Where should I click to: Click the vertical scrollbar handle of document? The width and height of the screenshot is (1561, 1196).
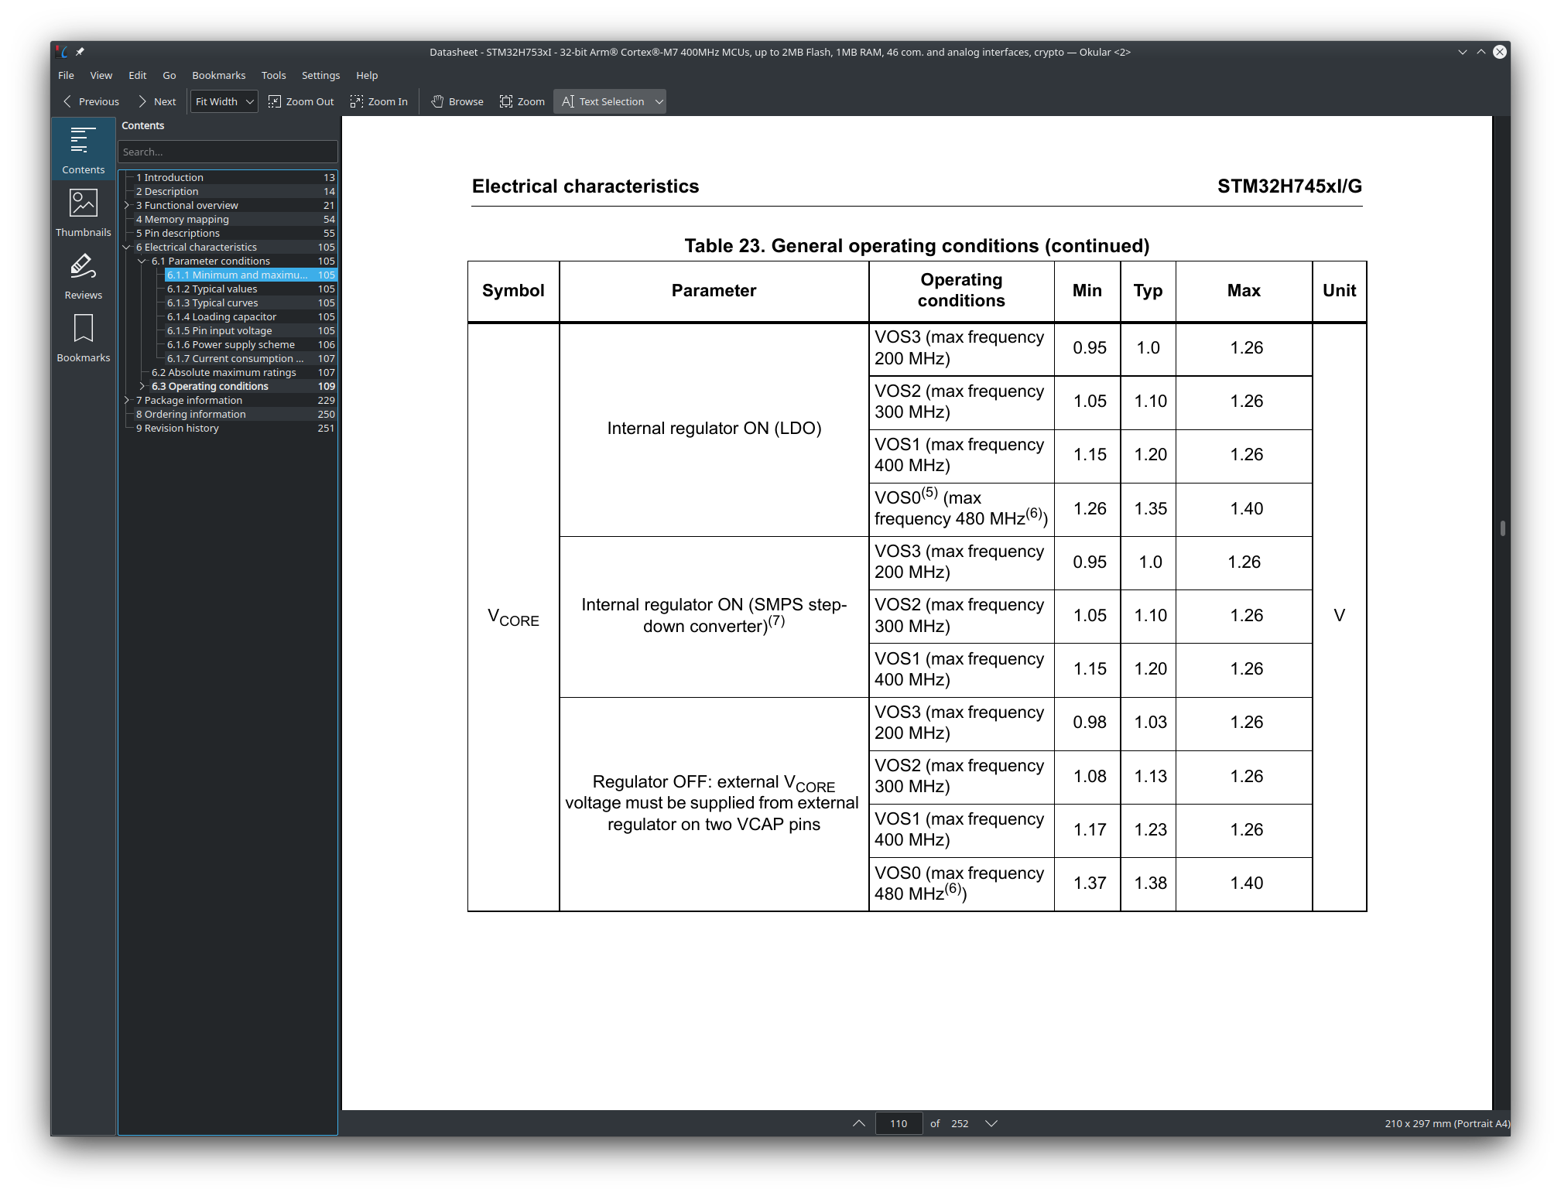click(1502, 528)
